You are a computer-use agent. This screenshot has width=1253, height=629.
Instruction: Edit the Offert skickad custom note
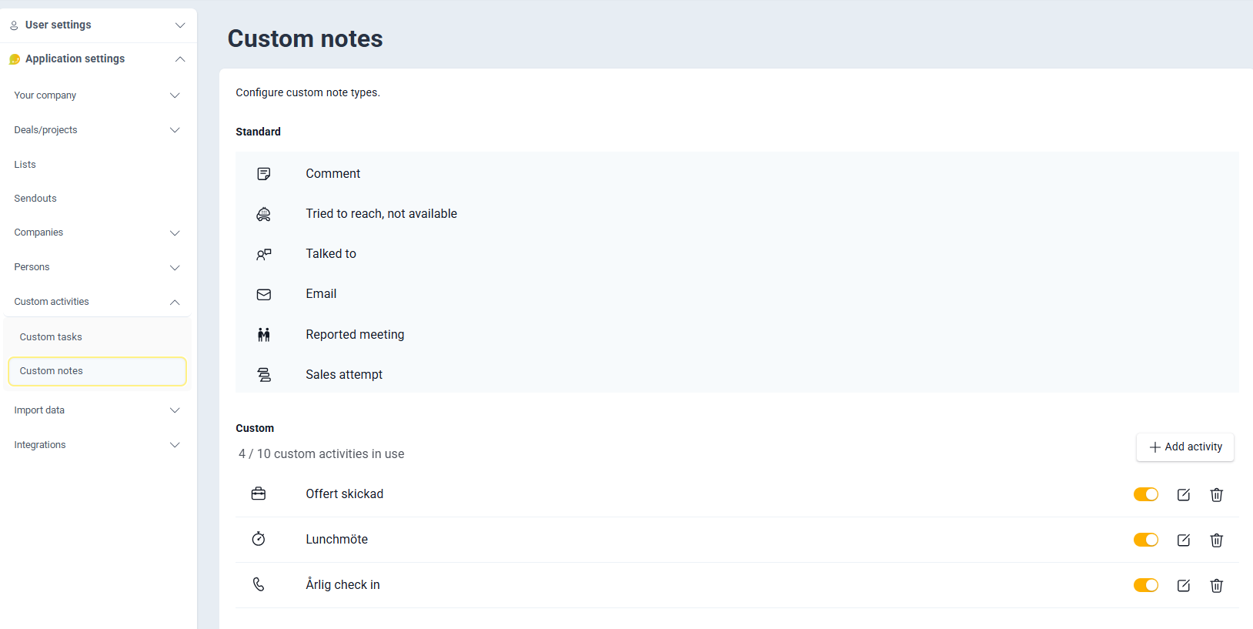point(1184,494)
